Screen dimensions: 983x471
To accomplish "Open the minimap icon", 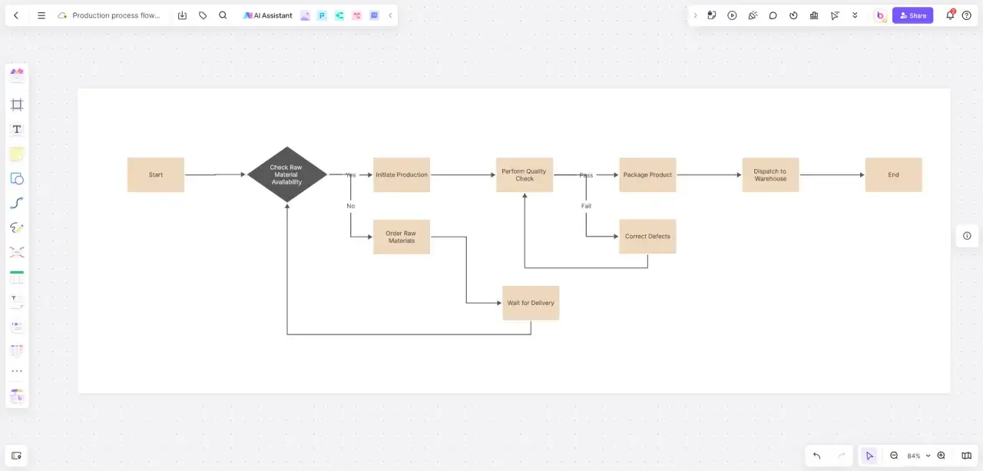I will click(x=966, y=456).
